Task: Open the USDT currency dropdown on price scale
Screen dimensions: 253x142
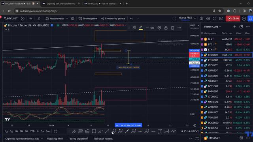Action: [x=194, y=25]
